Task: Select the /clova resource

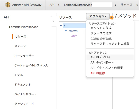Action: point(73,31)
